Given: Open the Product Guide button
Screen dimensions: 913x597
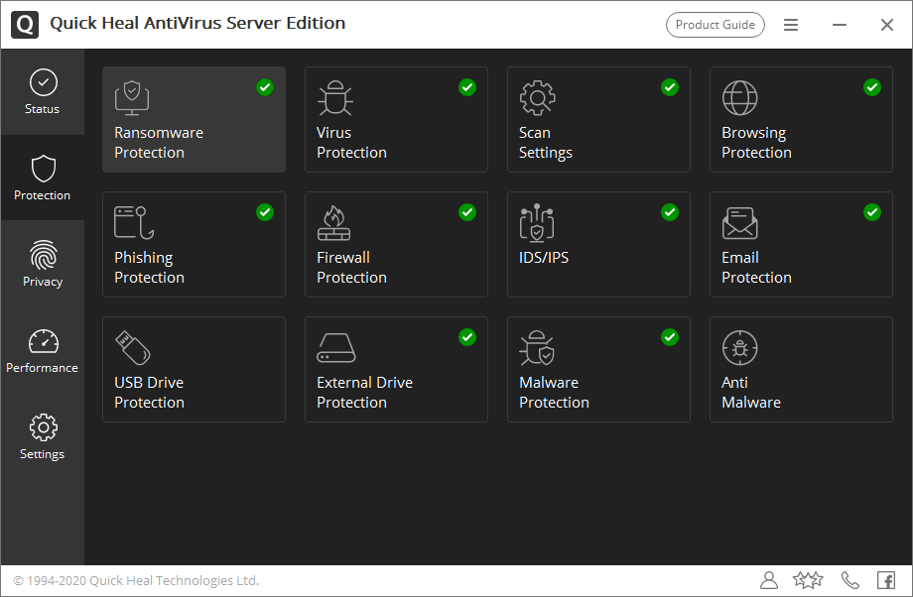Looking at the screenshot, I should click(x=716, y=25).
